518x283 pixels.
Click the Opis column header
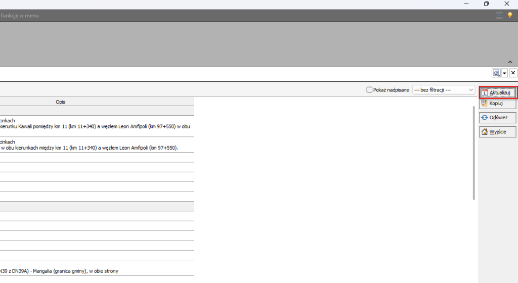(61, 102)
